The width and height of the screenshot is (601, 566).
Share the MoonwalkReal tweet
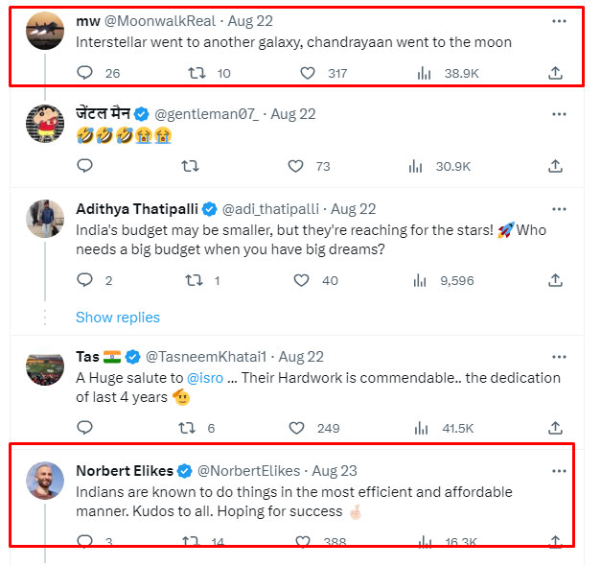555,73
